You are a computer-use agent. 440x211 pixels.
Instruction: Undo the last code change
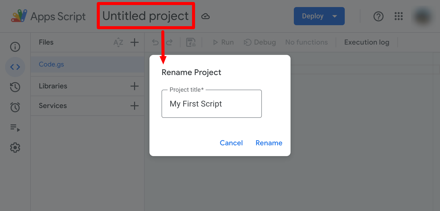tap(155, 42)
